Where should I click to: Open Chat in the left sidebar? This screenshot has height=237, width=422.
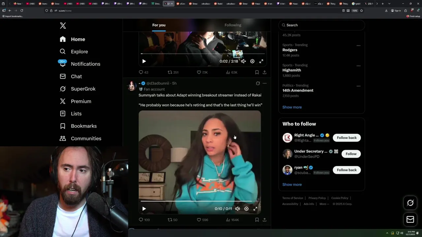click(71, 76)
